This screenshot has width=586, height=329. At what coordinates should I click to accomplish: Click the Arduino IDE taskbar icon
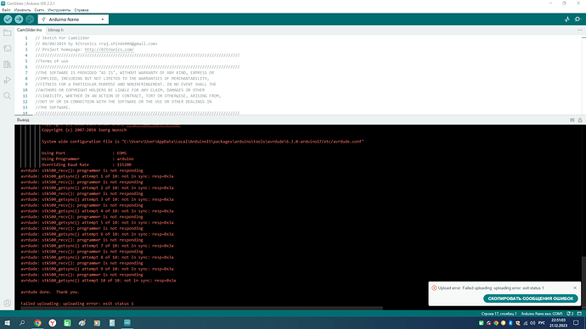click(x=127, y=323)
